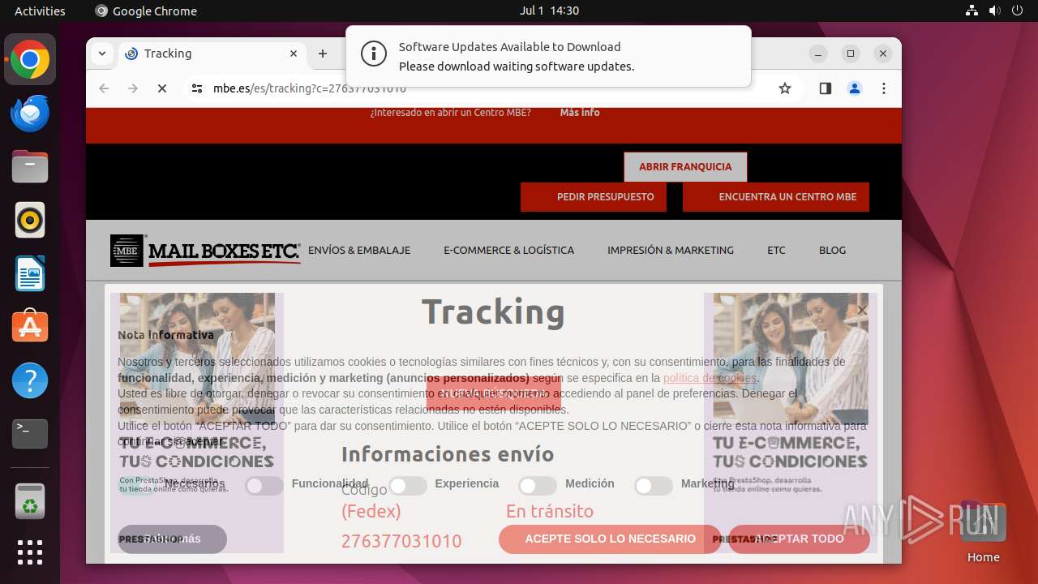1038x584 pixels.
Task: Click the Saber más button
Action: (172, 539)
